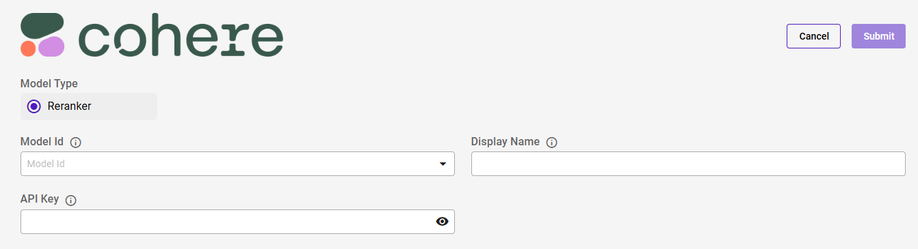Viewport: 918px width, 249px height.
Task: Click the Cohere logo symbol
Action: tap(42, 34)
